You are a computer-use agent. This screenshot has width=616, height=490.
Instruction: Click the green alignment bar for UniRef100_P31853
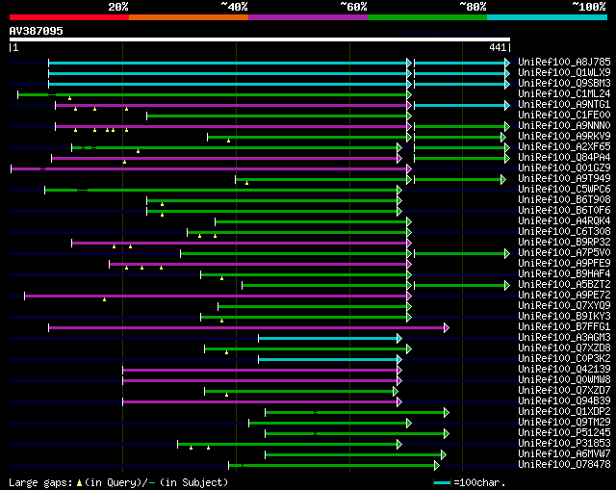[290, 444]
